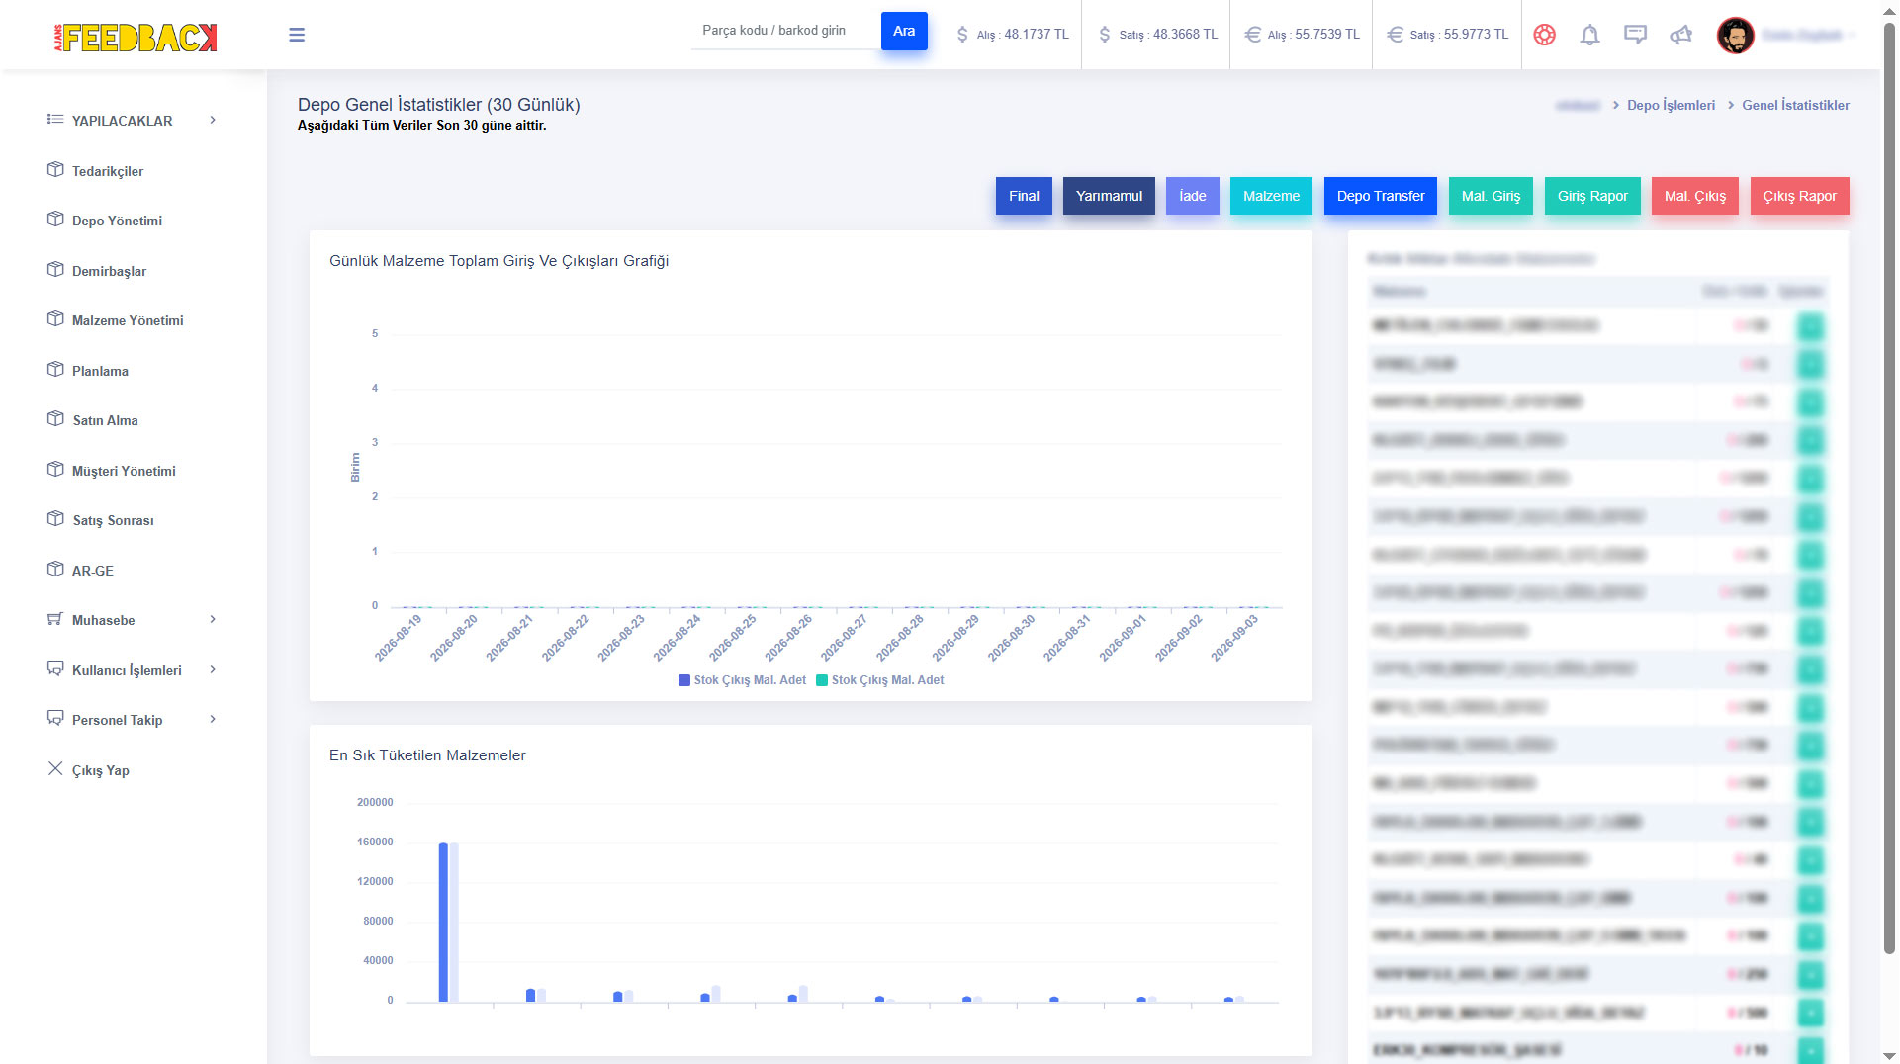Expand Kullanıcı İşlemleri submenu
The height and width of the screenshot is (1064, 1900).
coord(213,669)
